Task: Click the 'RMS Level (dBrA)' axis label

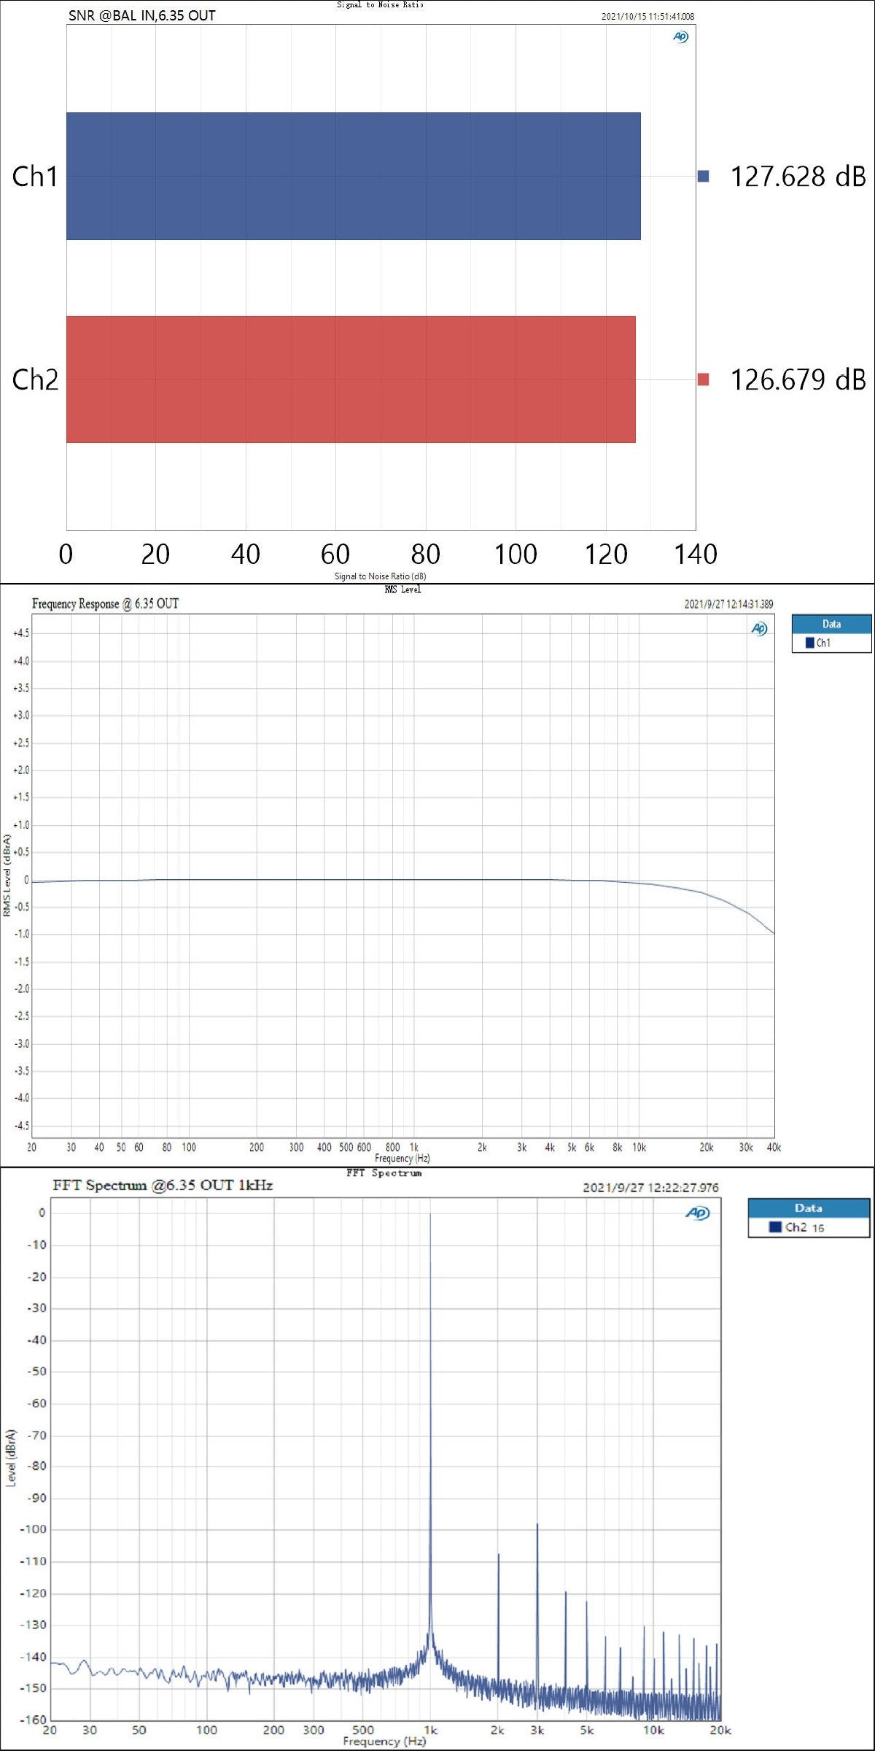Action: (7, 875)
